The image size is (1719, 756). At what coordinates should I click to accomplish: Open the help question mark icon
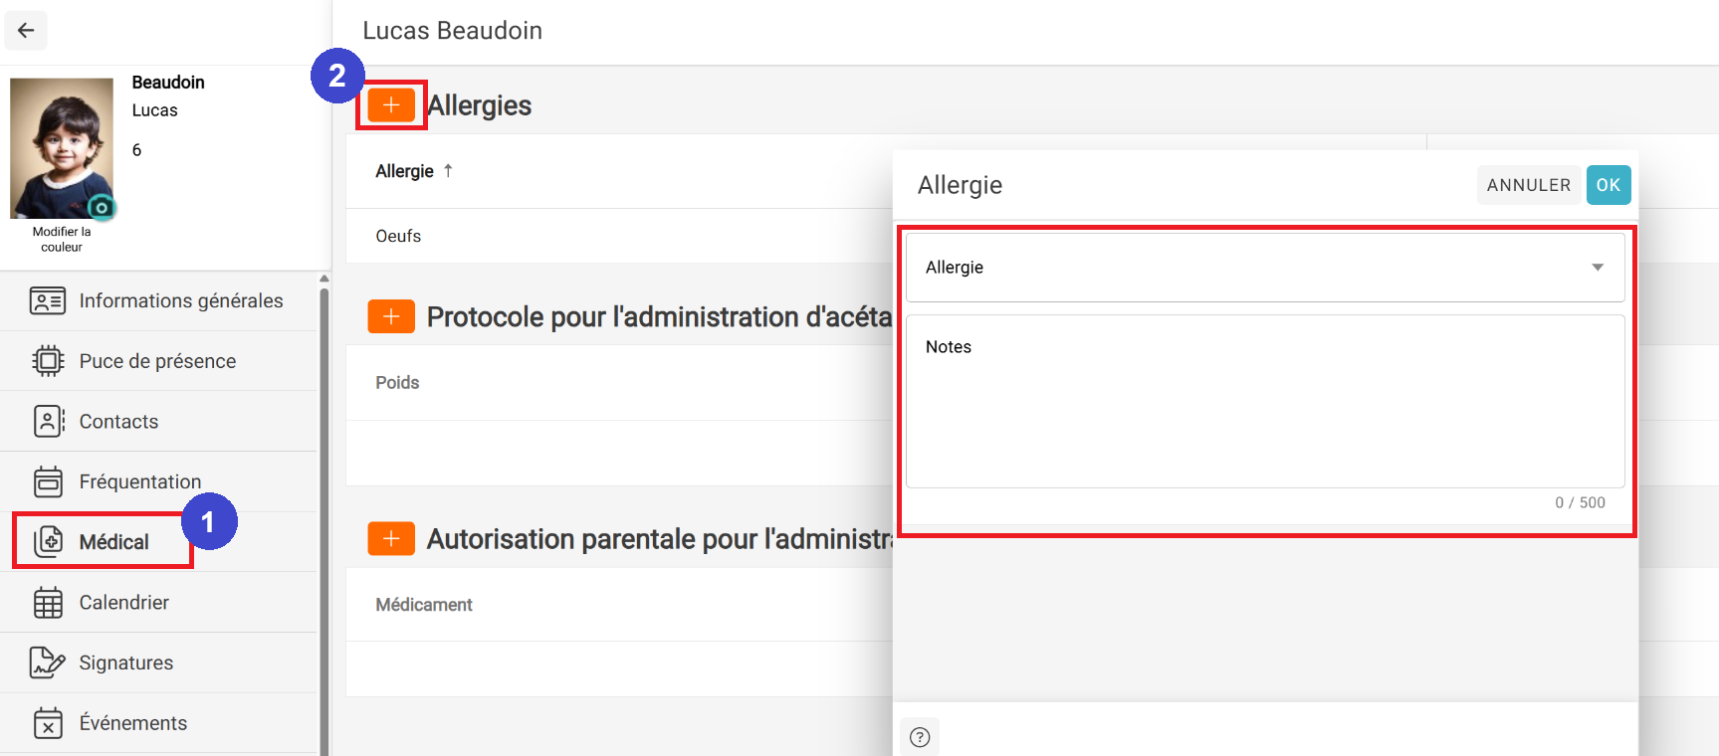point(920,737)
